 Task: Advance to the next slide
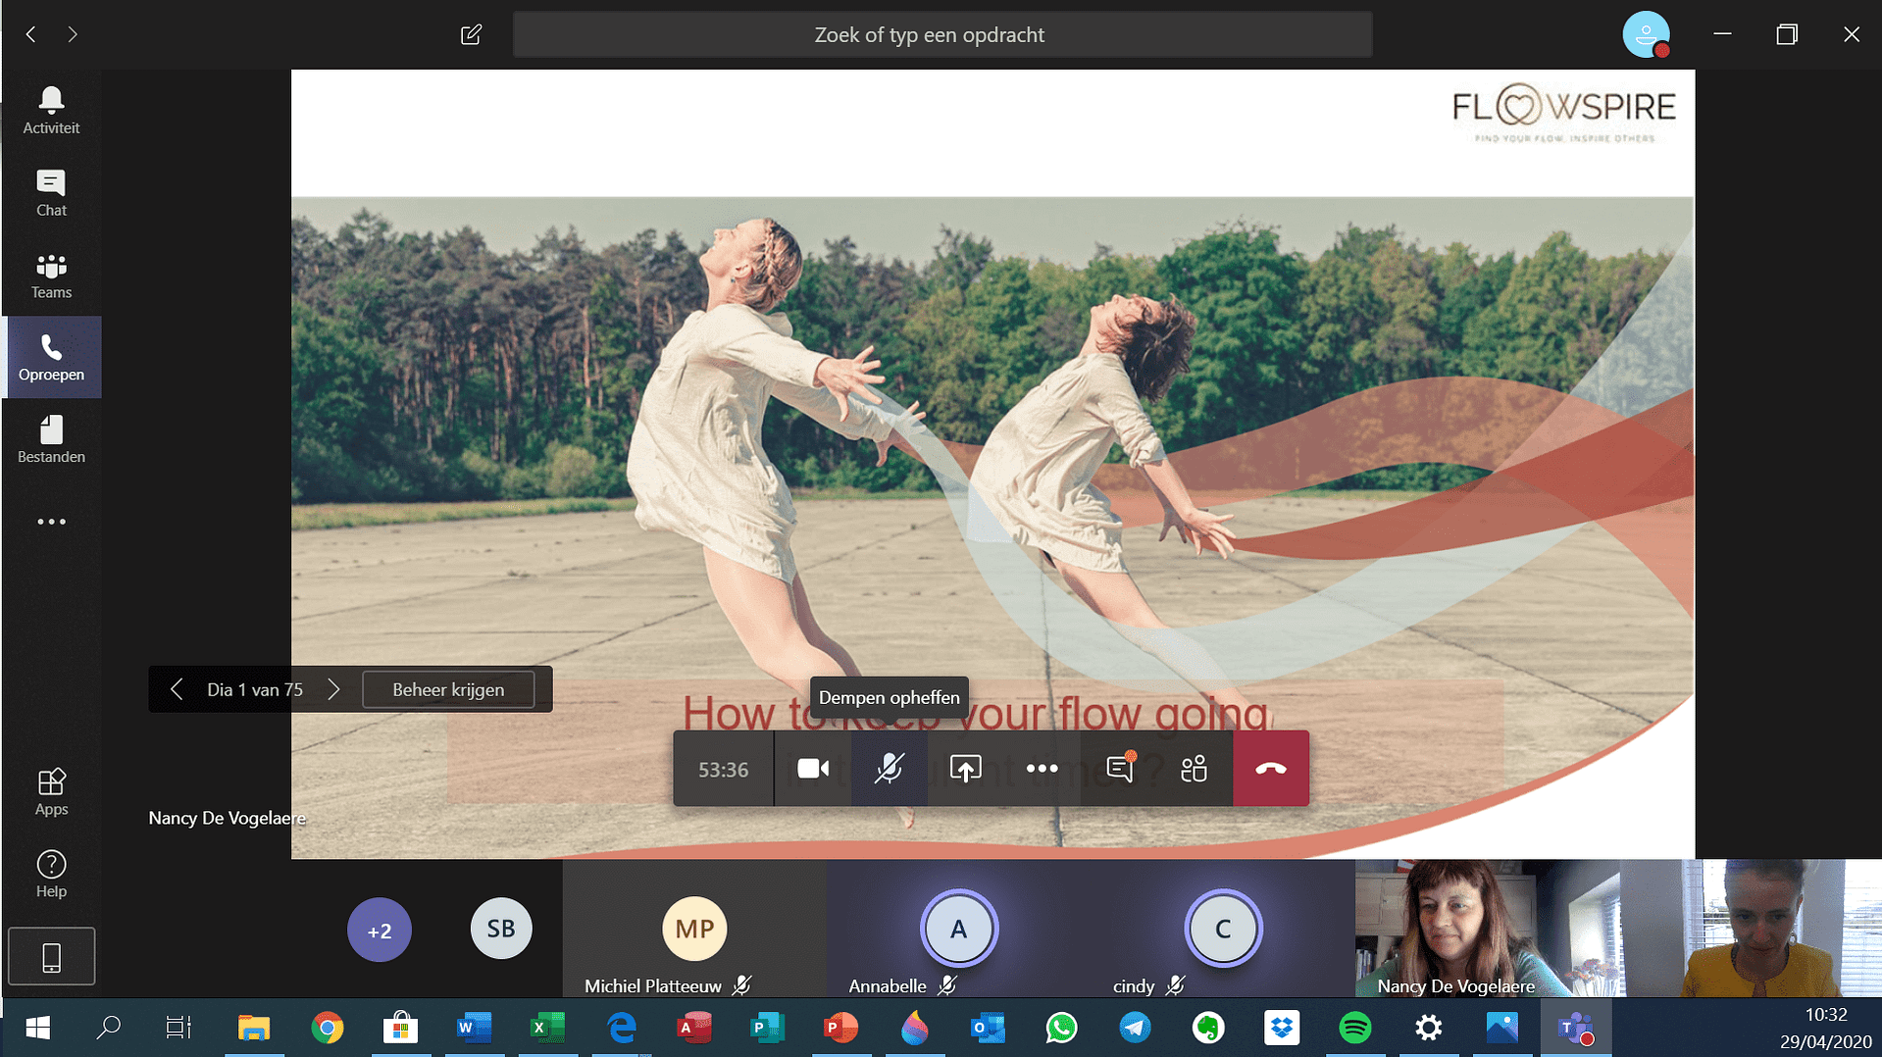[333, 689]
